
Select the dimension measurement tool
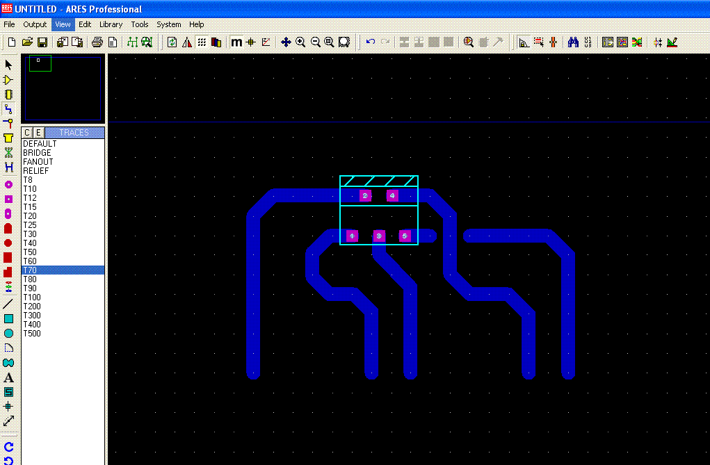point(8,421)
